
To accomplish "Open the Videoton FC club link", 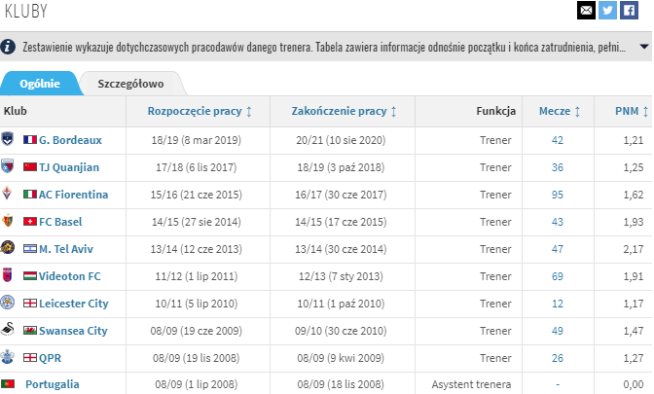I will (70, 276).
